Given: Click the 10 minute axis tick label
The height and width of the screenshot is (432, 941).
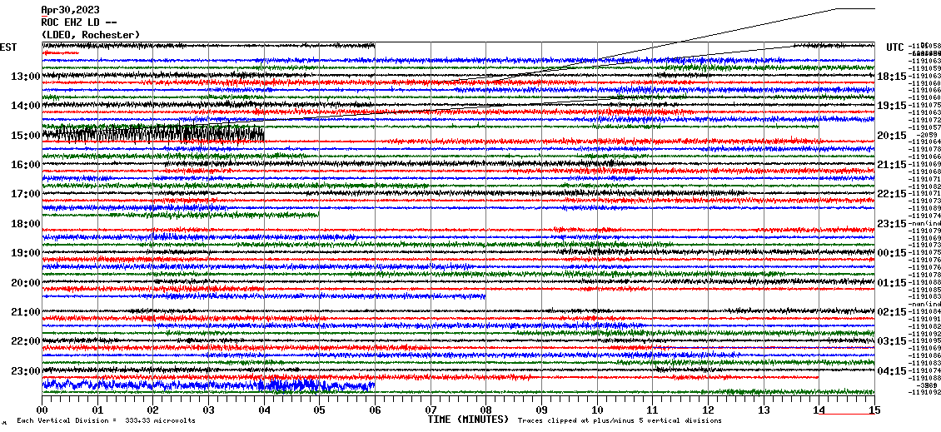Looking at the screenshot, I should click(x=597, y=410).
